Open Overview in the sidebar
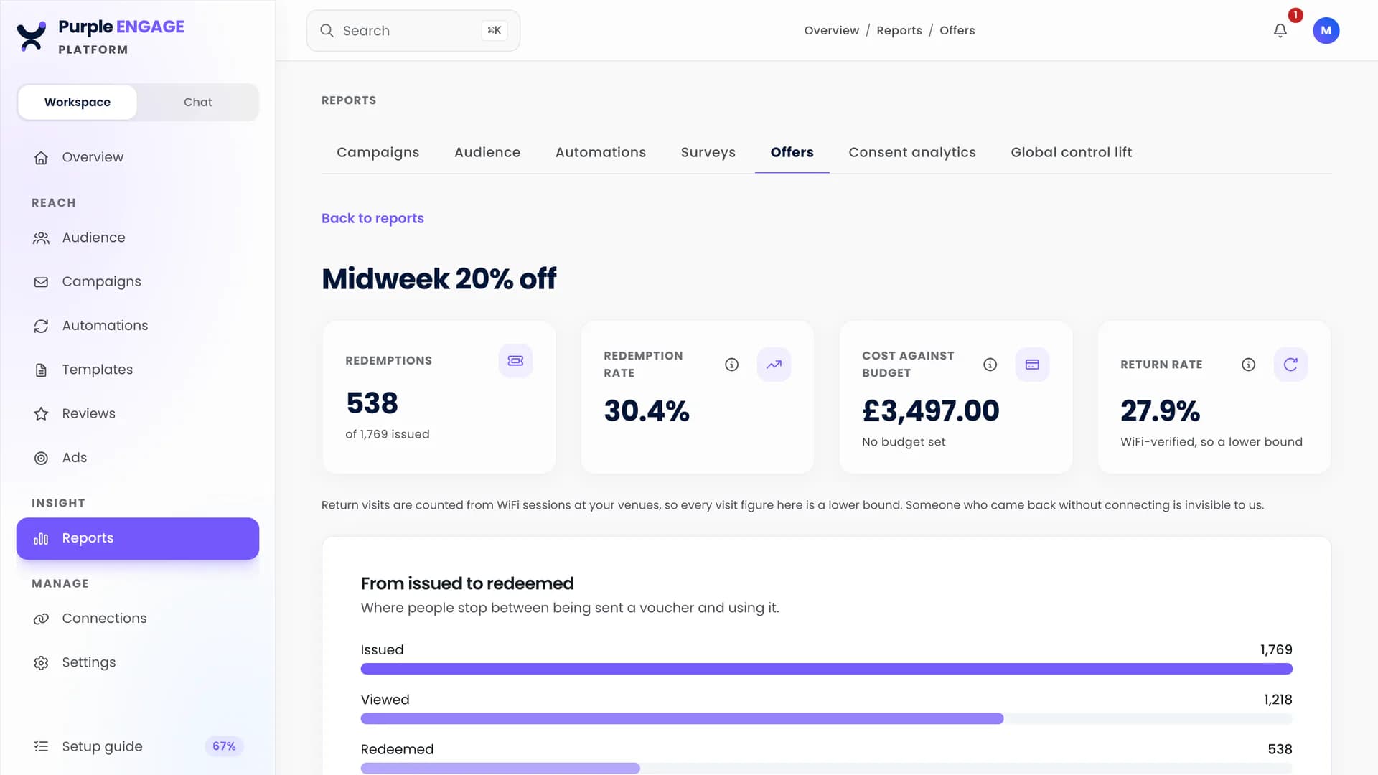1378x775 pixels. (x=138, y=157)
